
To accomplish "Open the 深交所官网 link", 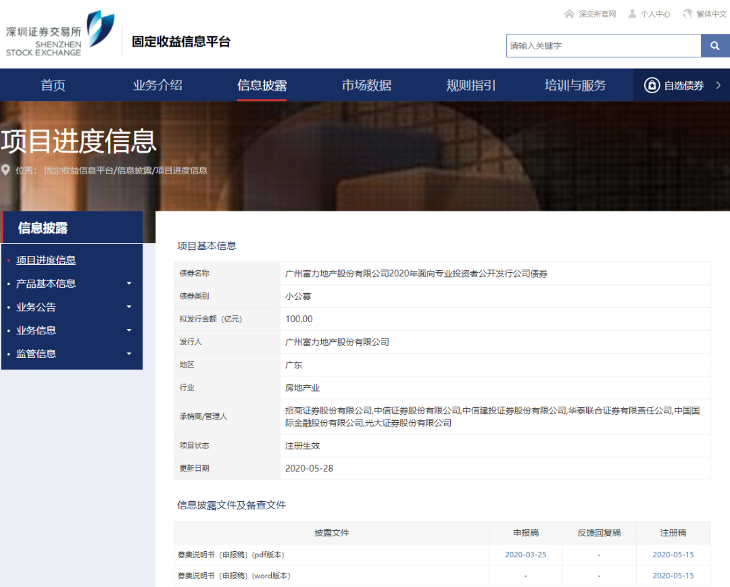I will click(x=597, y=14).
